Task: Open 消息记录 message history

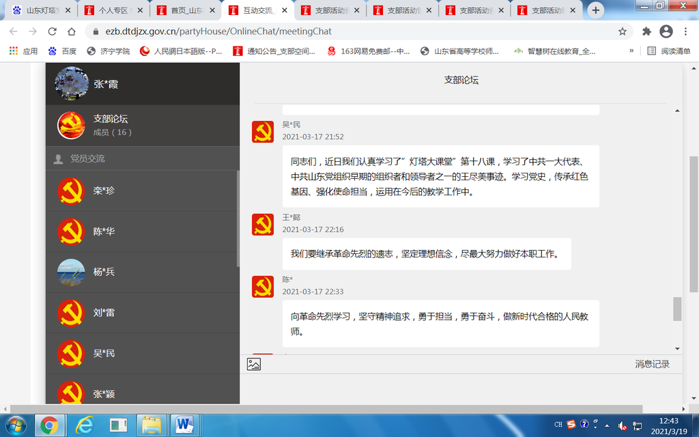Action: [x=652, y=365]
